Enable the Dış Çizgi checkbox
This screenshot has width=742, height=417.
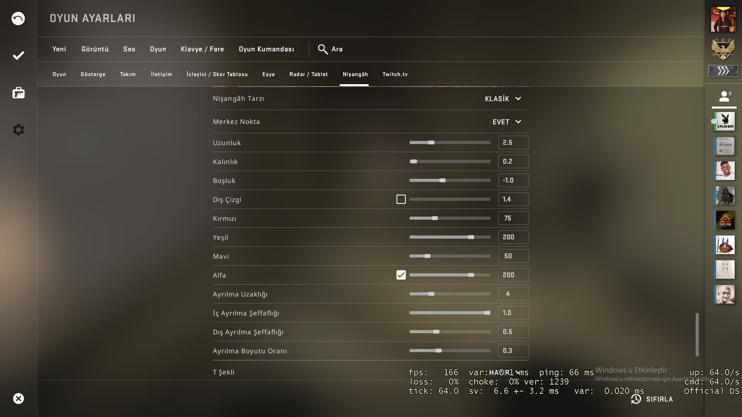pos(401,199)
